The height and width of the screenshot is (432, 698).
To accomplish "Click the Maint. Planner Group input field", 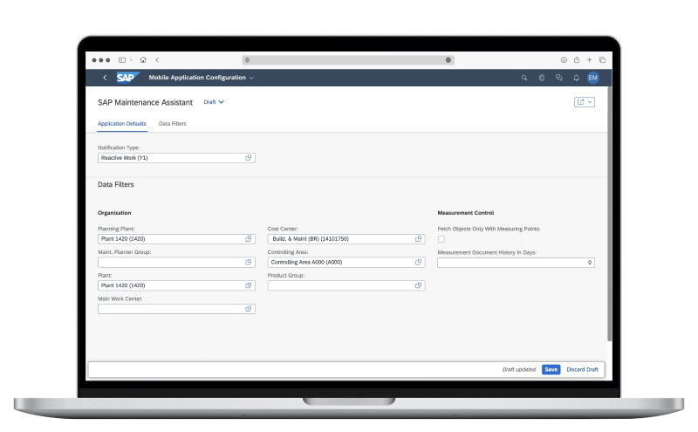I will pos(170,262).
